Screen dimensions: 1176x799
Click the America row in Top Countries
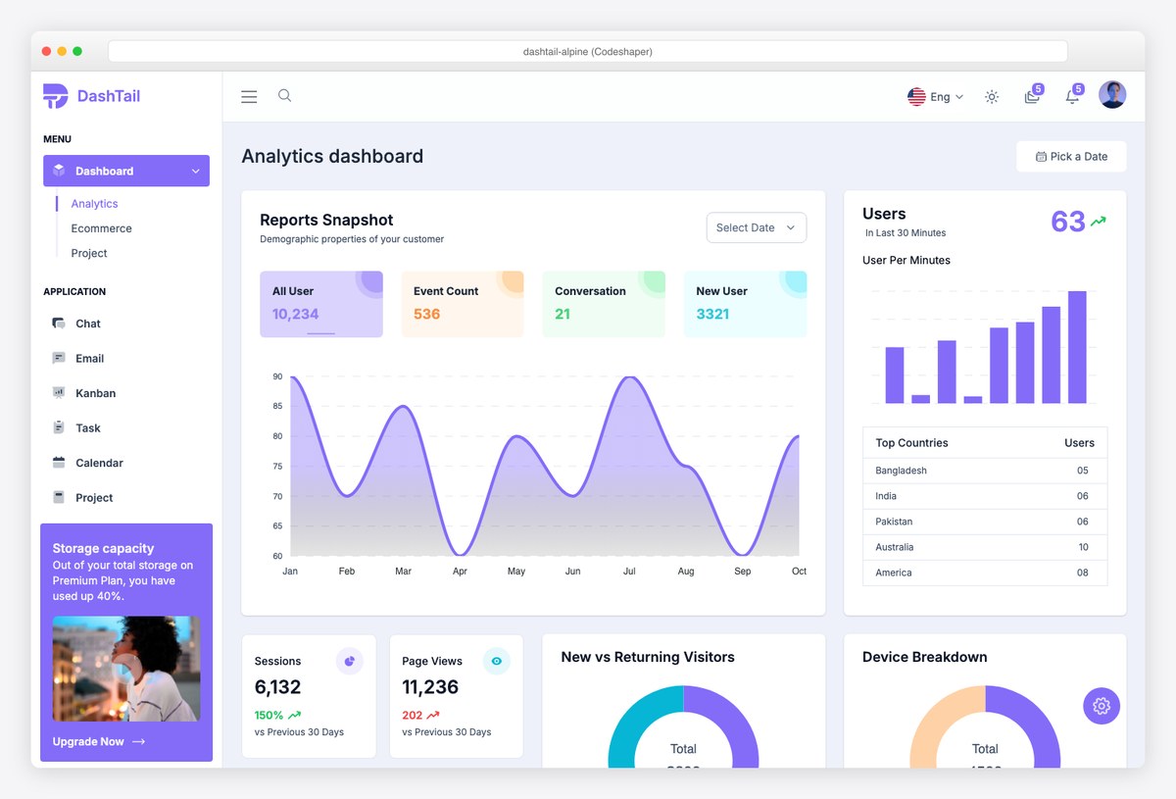click(985, 573)
